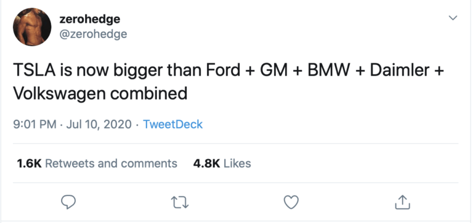Click the 1.6K retweet count number
473x223 pixels.
[x=29, y=163]
